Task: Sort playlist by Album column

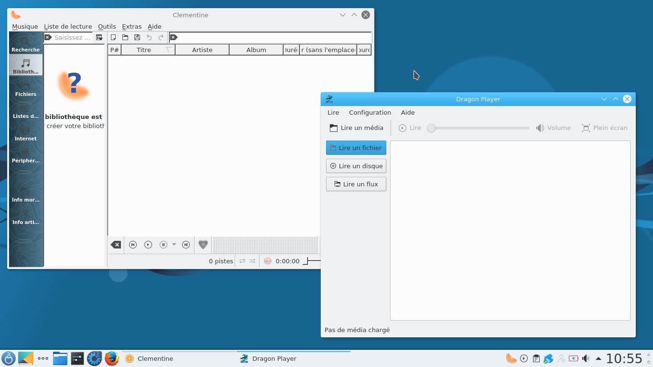Action: [x=256, y=50]
